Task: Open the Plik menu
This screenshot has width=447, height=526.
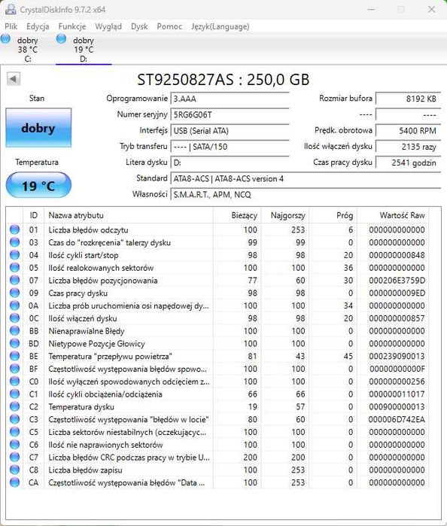Action: coord(11,26)
